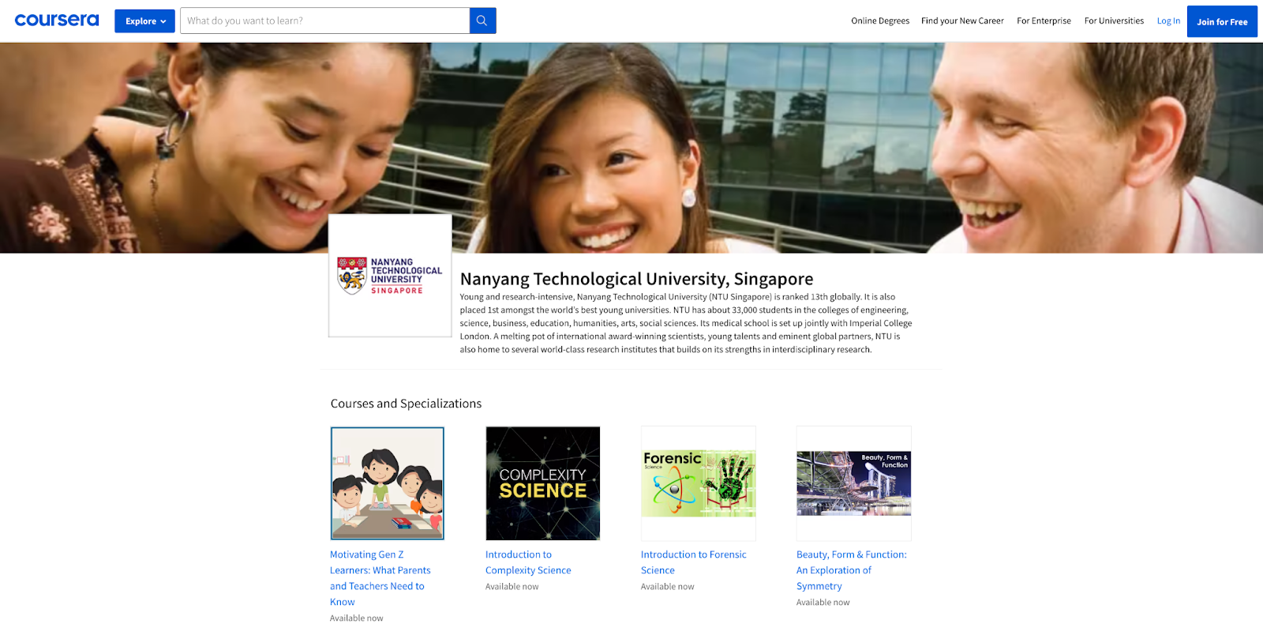Click the magnifying glass search button
Viewport: 1263px width, 639px height.
(x=482, y=21)
